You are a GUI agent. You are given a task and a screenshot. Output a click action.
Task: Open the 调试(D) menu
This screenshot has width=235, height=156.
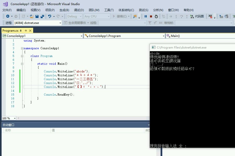click(79, 10)
